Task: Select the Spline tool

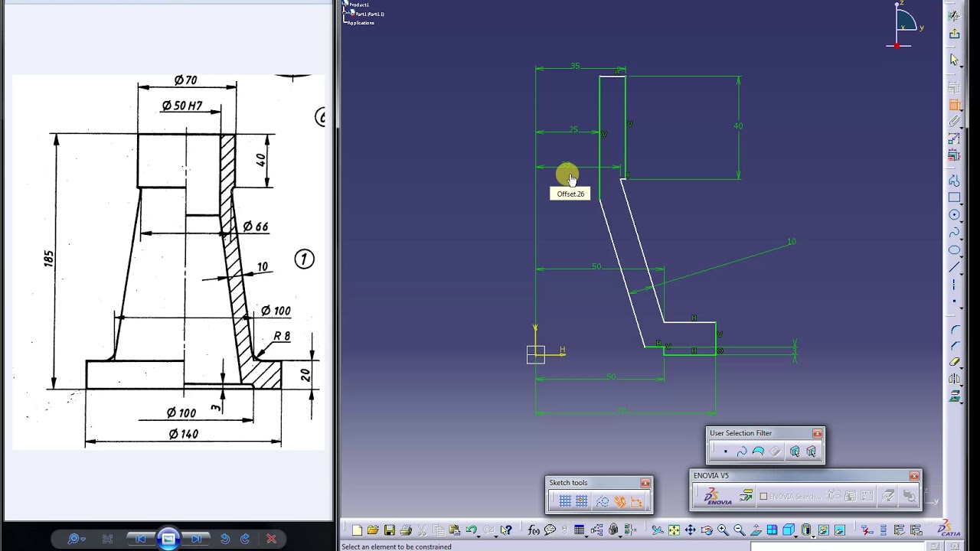Action: point(955,233)
